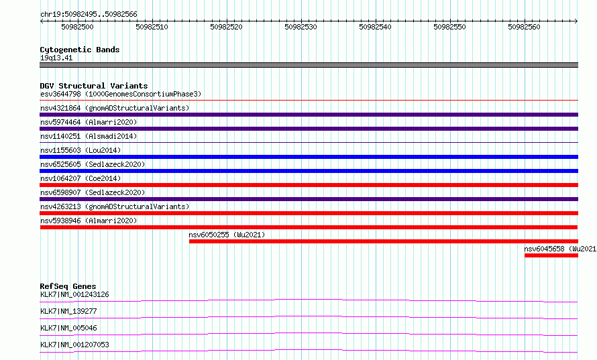Click ruler position 50982550
The image size is (597, 360).
tap(449, 27)
